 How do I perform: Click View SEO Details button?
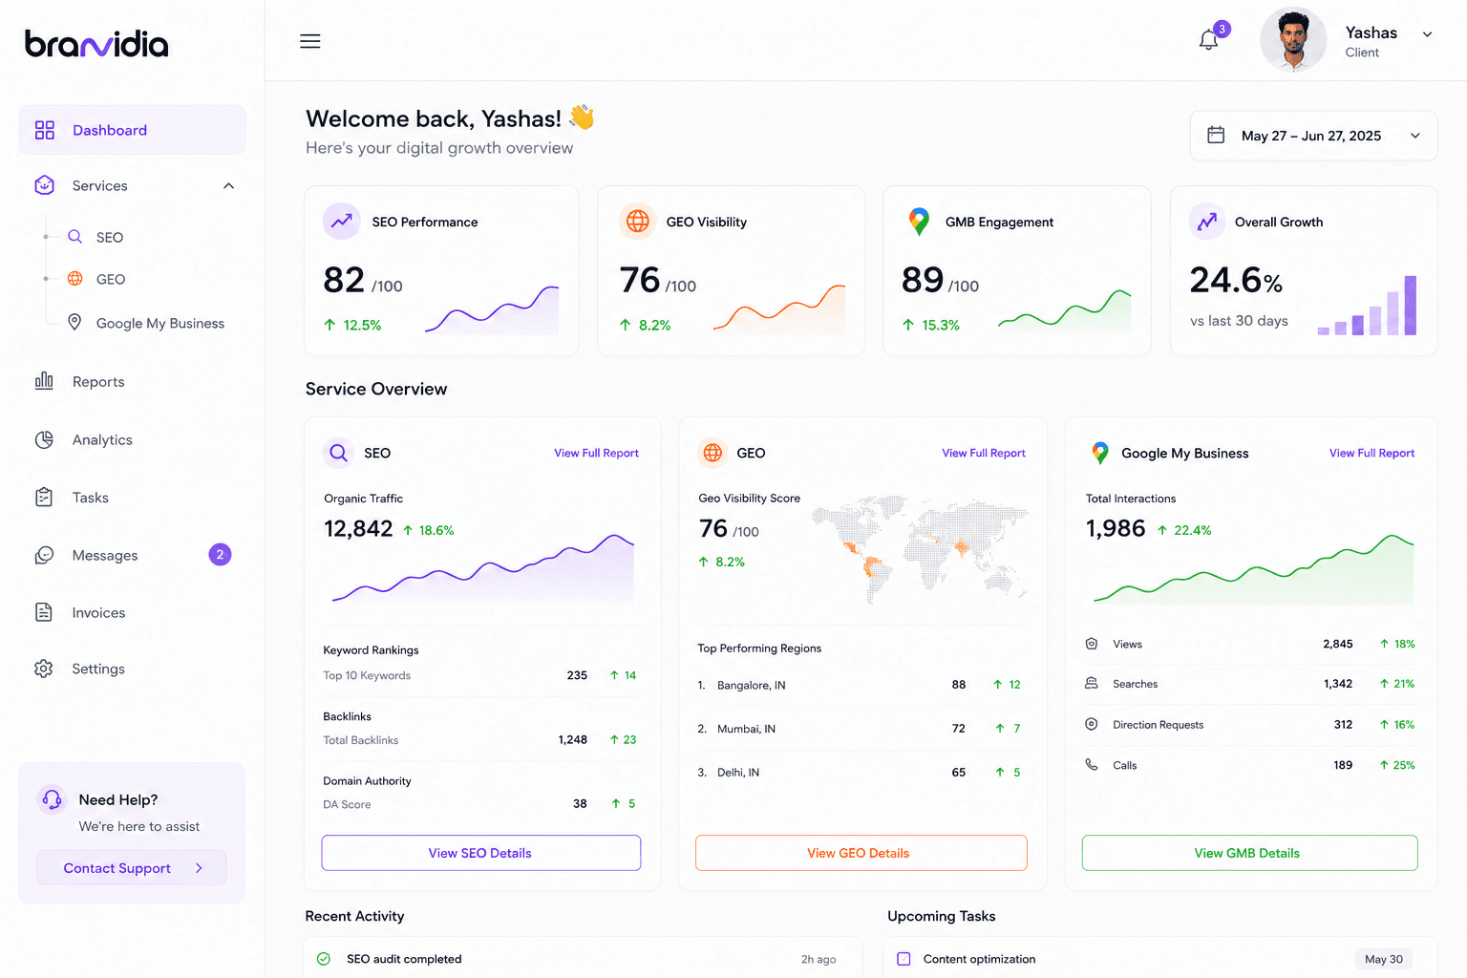[480, 853]
